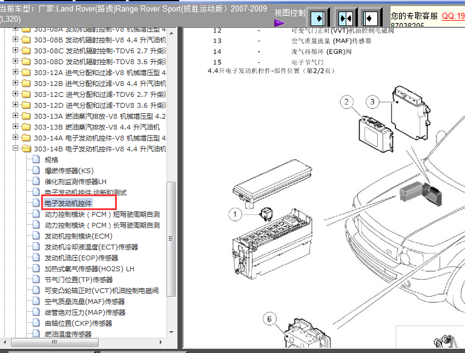Expand the 303-14A 电子发动机控件 folder
This screenshot has height=353, width=465.
(x=15, y=137)
